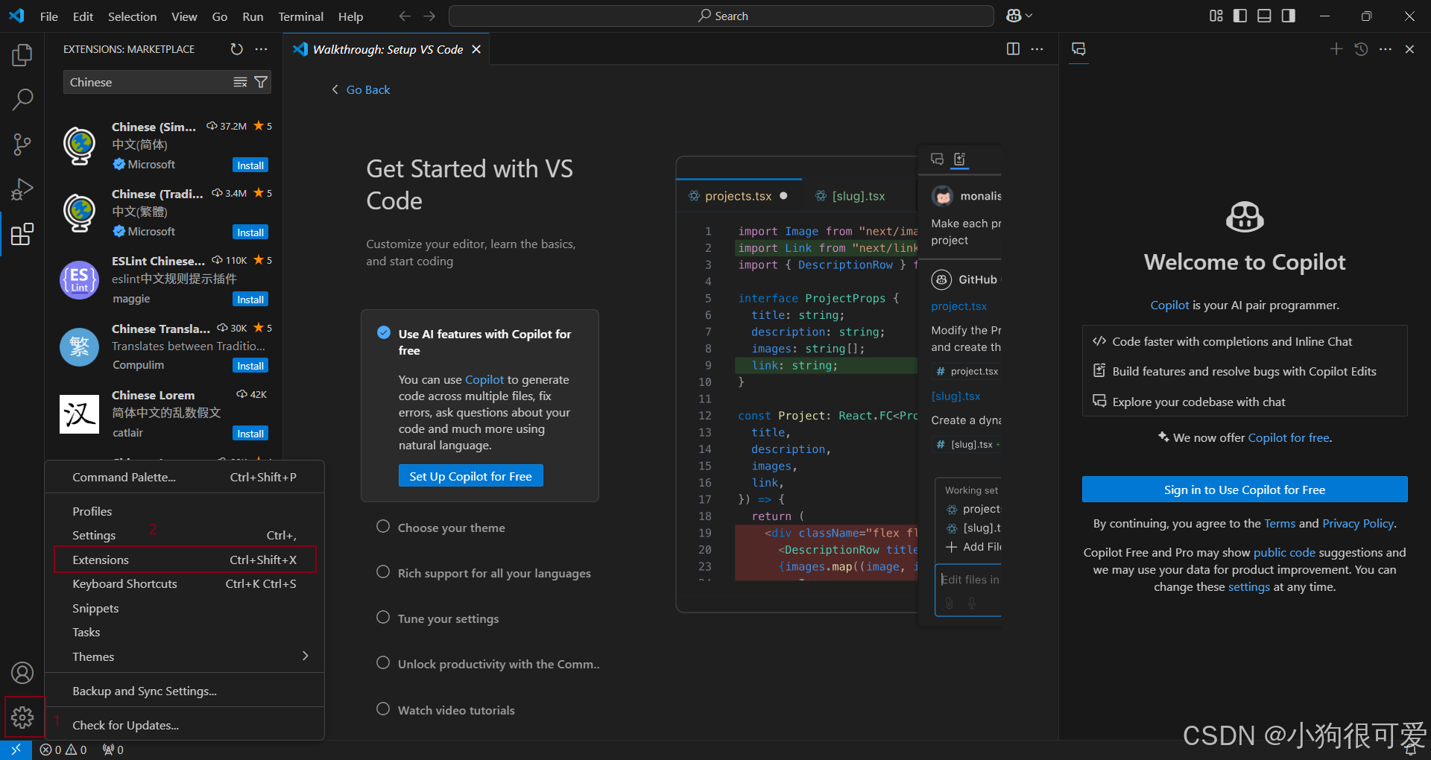Screen dimensions: 1431x760
Task: Install Chinese (Simplified) language pack
Action: (x=250, y=165)
